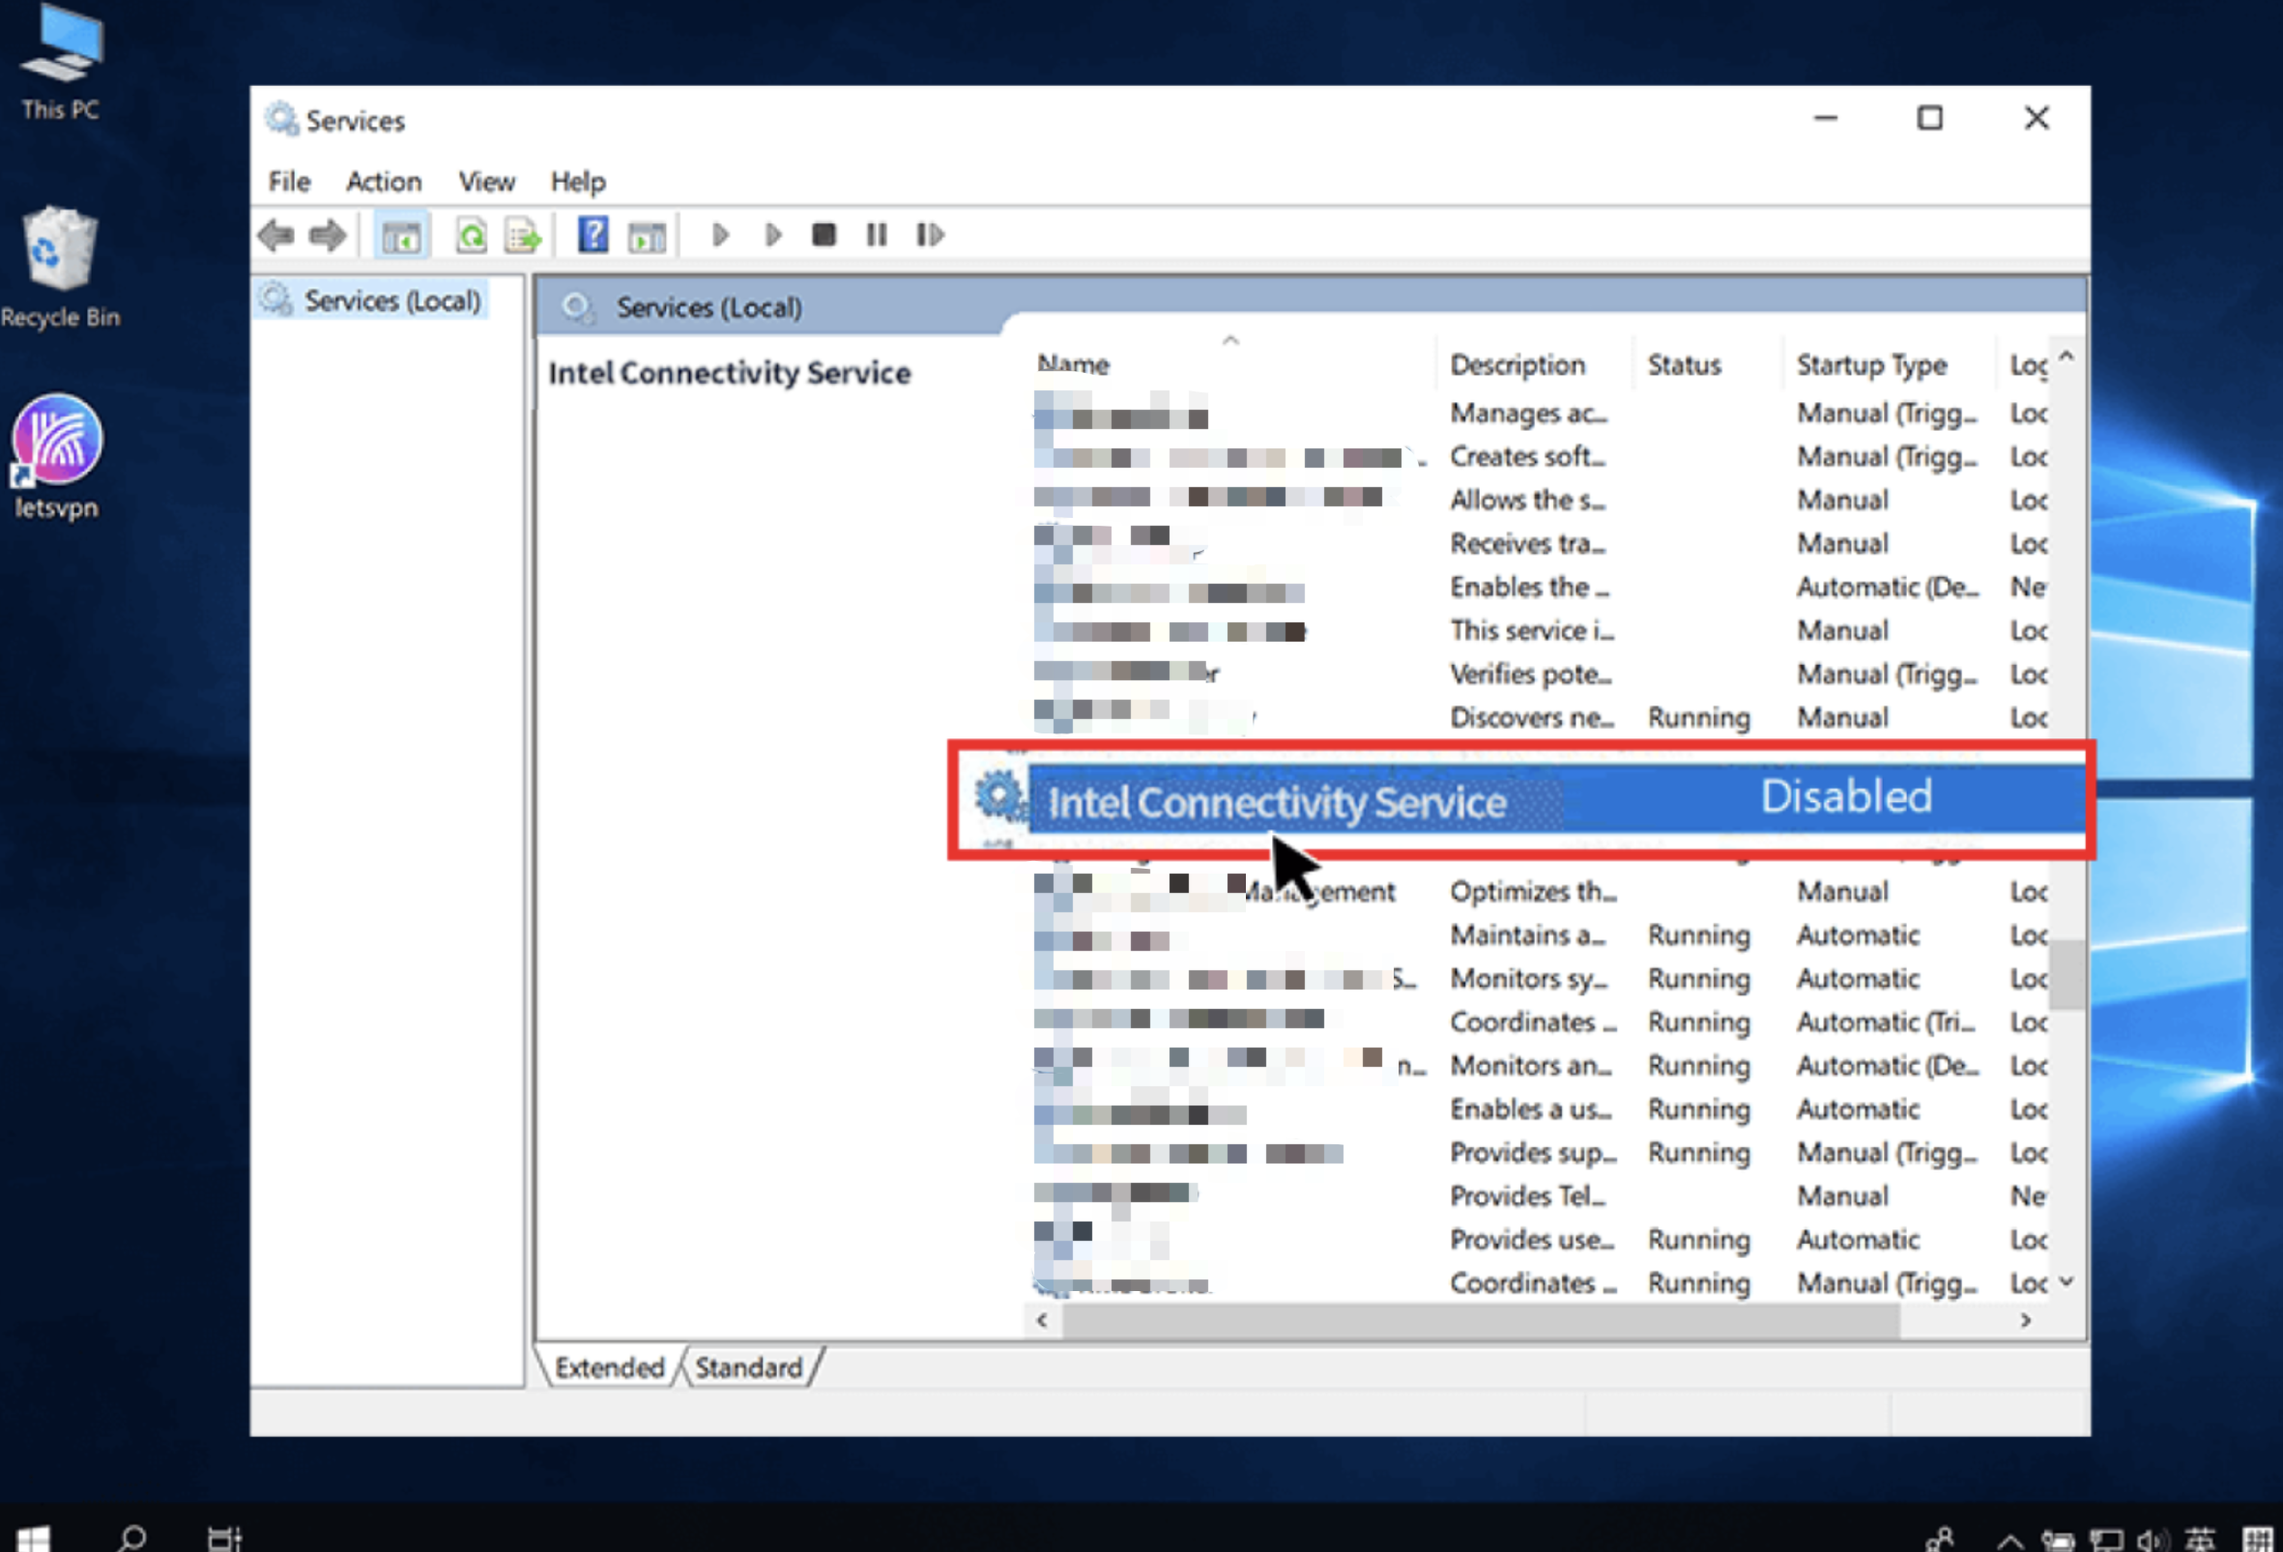Select the row described 'Maintains a...'
This screenshot has width=2283, height=1552.
1541,935
